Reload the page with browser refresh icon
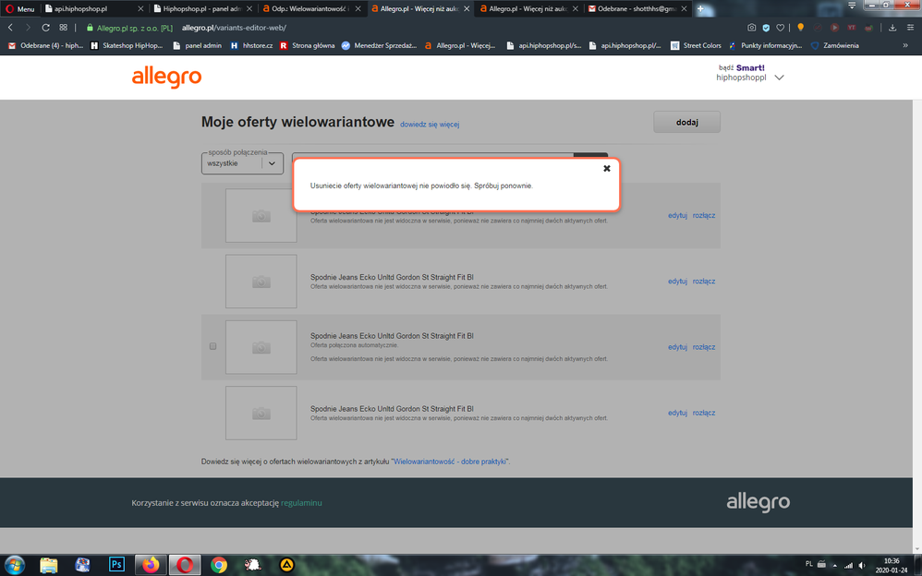 point(45,28)
